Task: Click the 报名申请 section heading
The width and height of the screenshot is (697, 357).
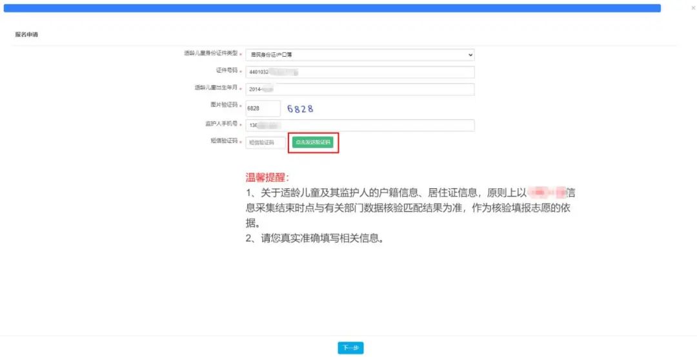Action: (x=28, y=34)
